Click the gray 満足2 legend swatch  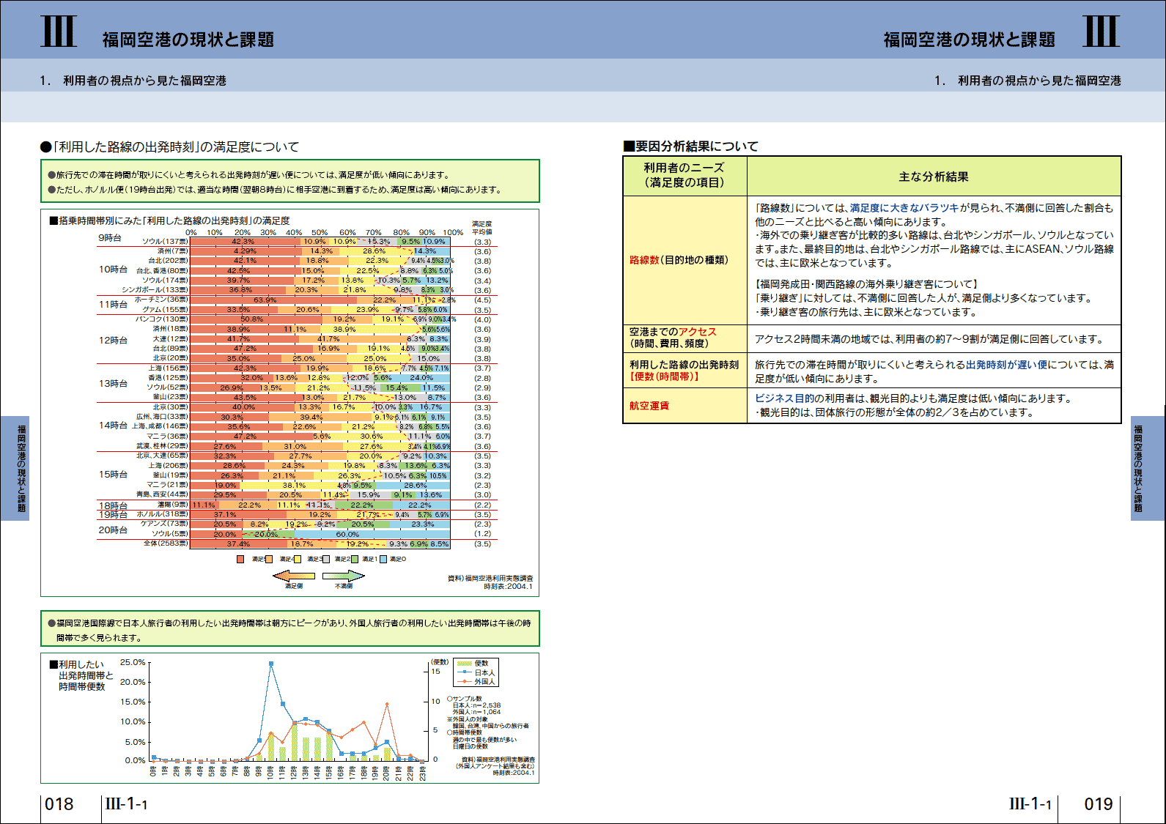[326, 560]
